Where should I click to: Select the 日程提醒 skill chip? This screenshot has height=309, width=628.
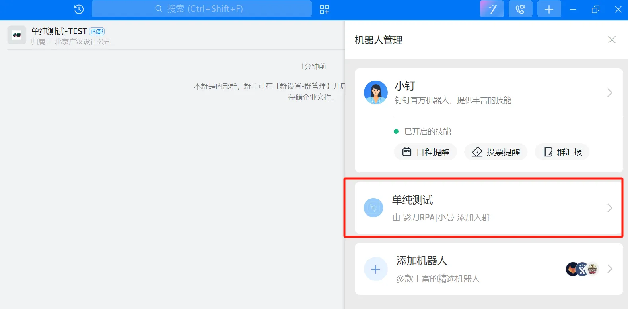[x=426, y=152]
